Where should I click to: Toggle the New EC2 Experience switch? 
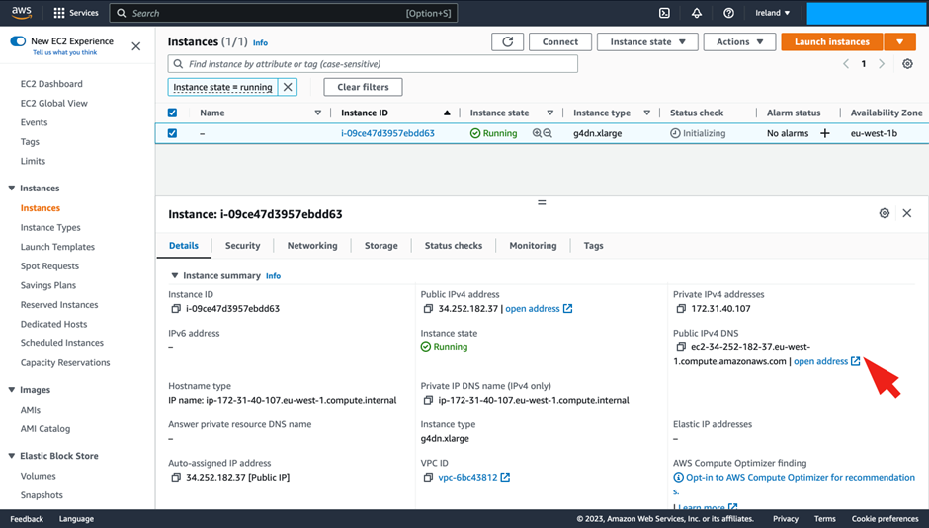pyautogui.click(x=19, y=41)
